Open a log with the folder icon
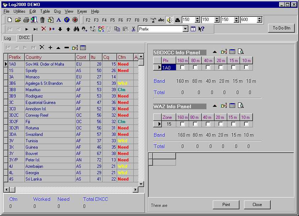 coord(18,20)
